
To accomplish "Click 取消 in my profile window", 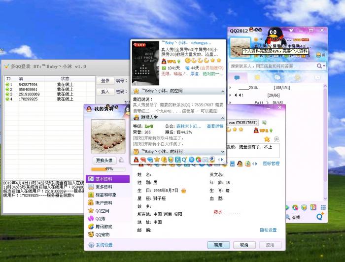I will 244,245.
